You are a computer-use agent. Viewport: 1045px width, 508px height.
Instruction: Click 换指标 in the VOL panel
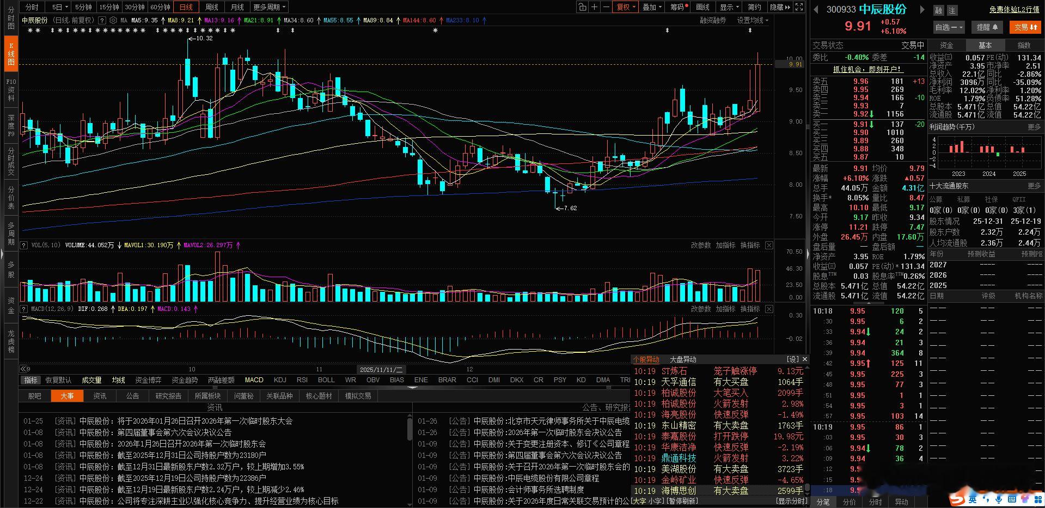[x=750, y=246]
